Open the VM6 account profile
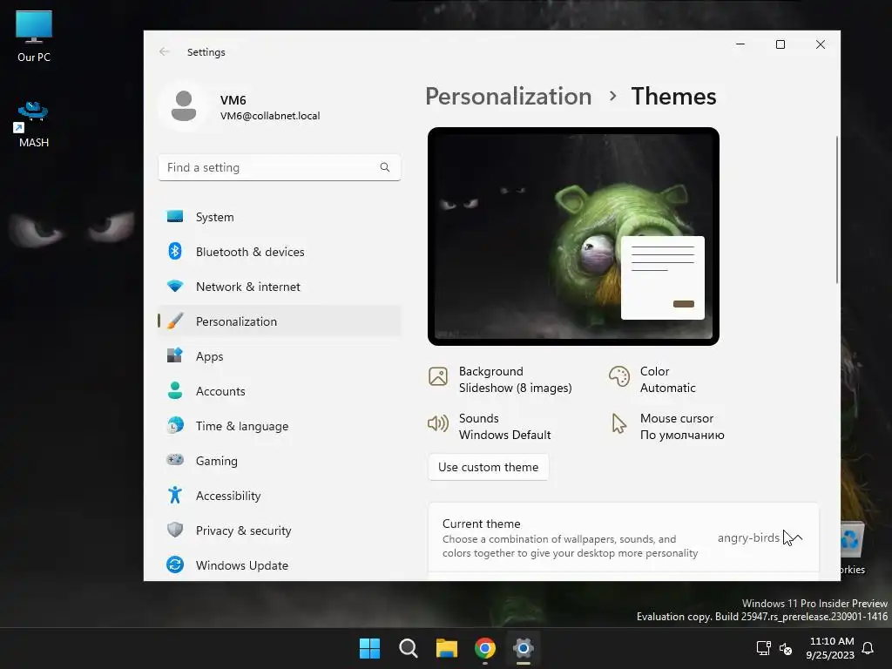This screenshot has width=892, height=669. point(240,106)
